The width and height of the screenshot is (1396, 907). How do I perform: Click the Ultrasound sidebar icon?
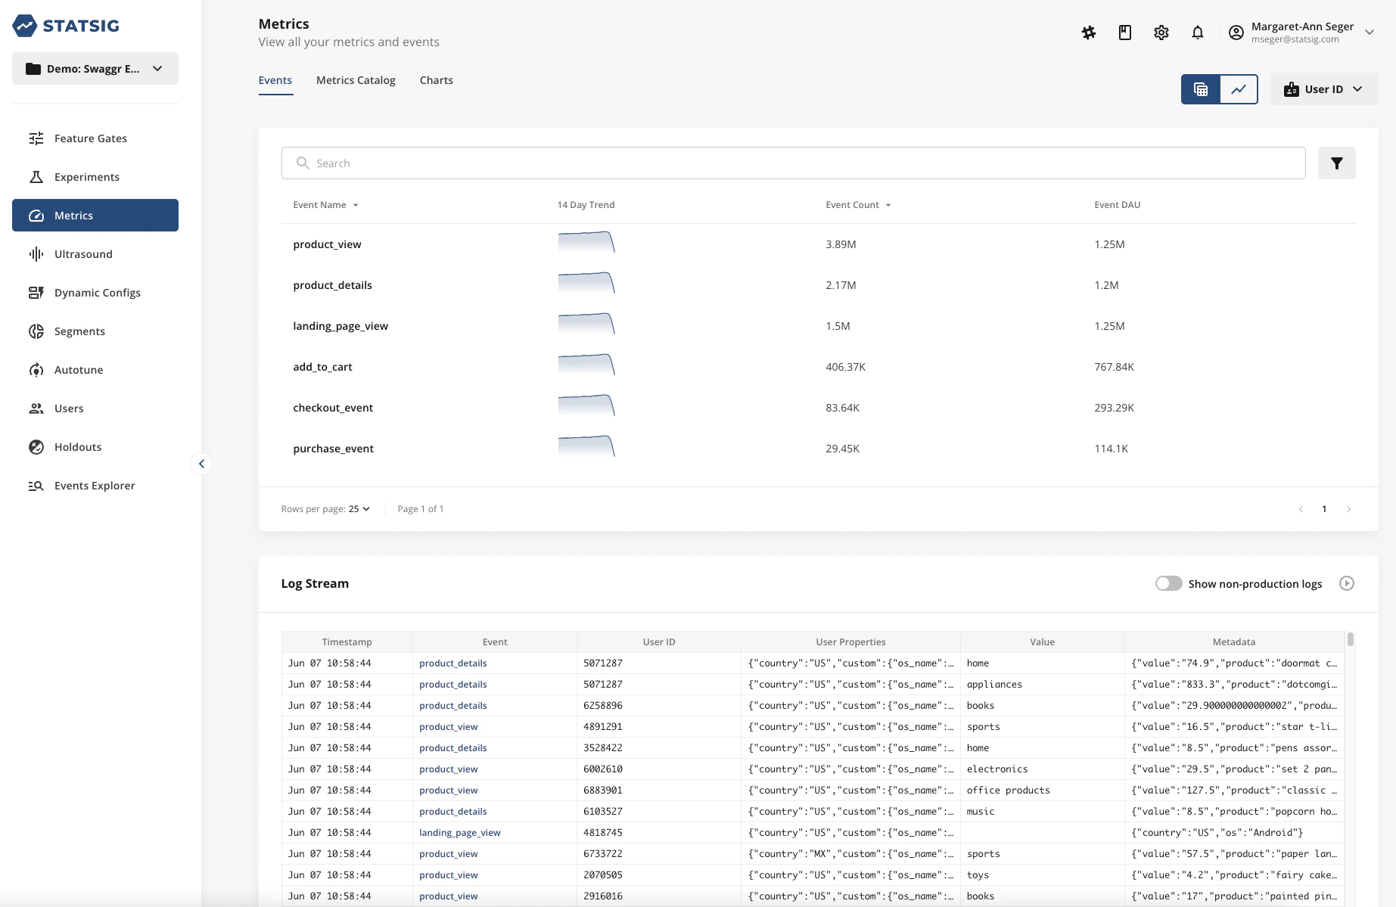[36, 254]
